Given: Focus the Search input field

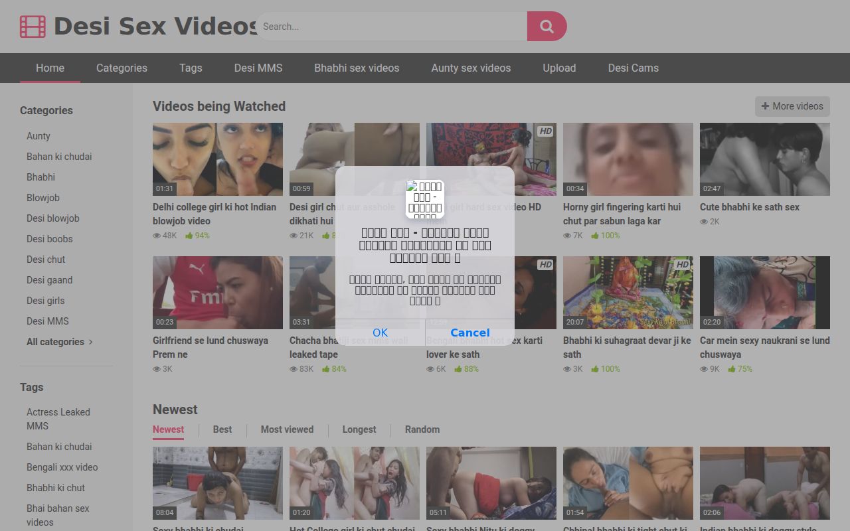Looking at the screenshot, I should coord(392,27).
